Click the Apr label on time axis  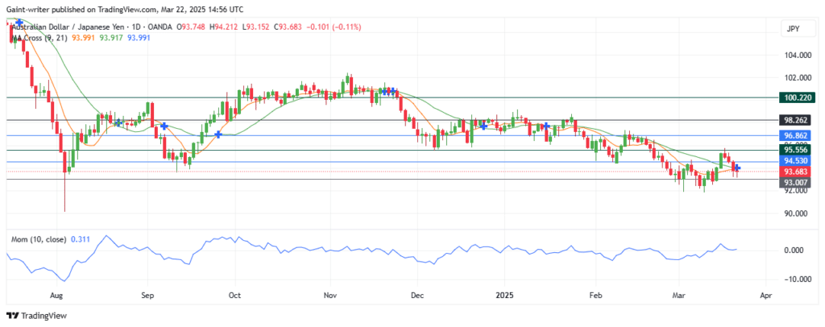(766, 296)
